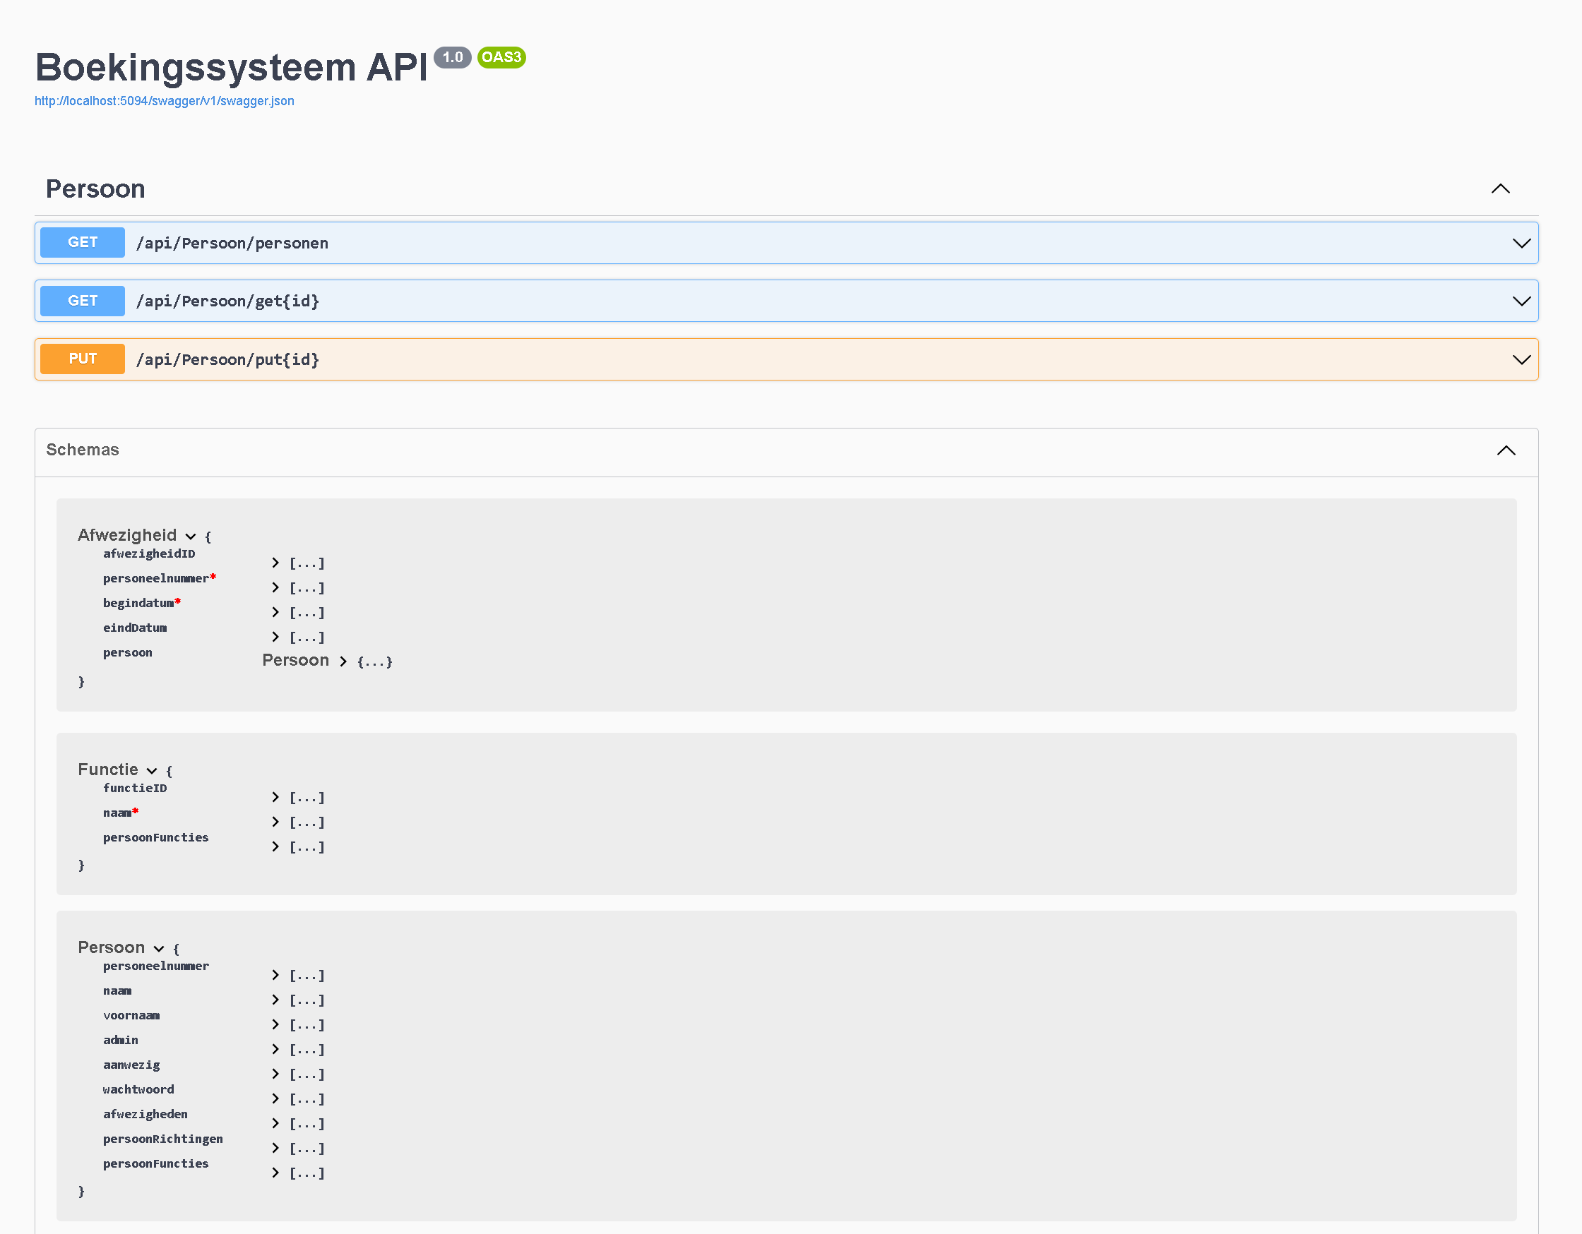Open the swagger.json link
The height and width of the screenshot is (1234, 1582).
click(165, 101)
